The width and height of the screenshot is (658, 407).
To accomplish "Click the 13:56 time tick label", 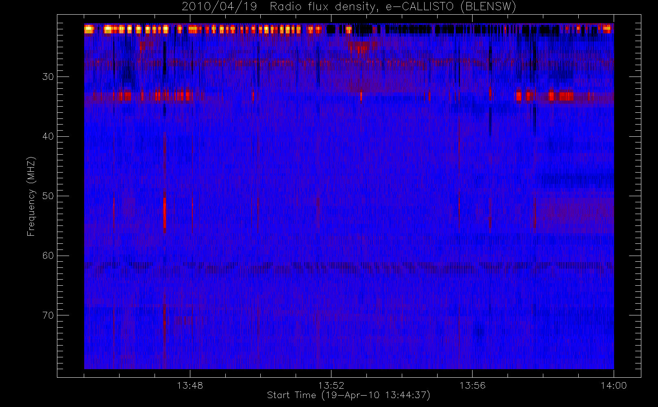I will (x=473, y=385).
